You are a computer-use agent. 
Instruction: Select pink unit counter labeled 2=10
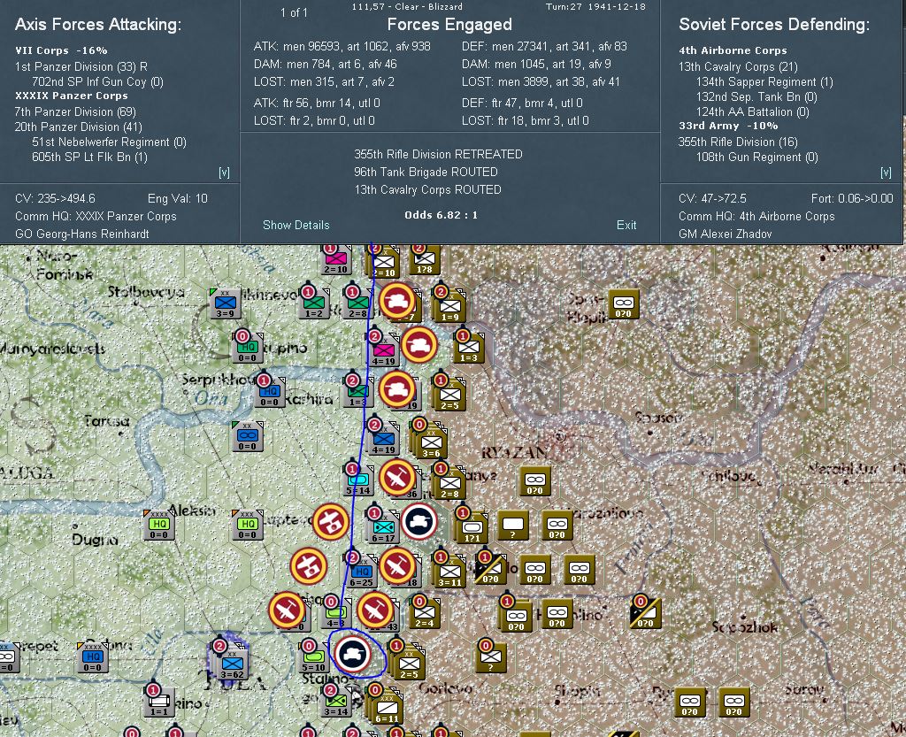(335, 259)
